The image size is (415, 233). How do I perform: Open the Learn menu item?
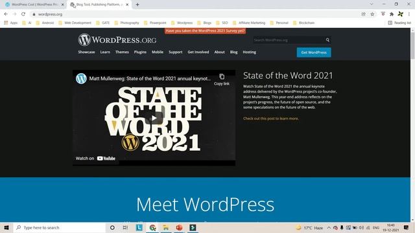105,52
